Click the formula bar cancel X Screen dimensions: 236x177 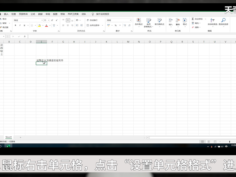tap(13, 36)
